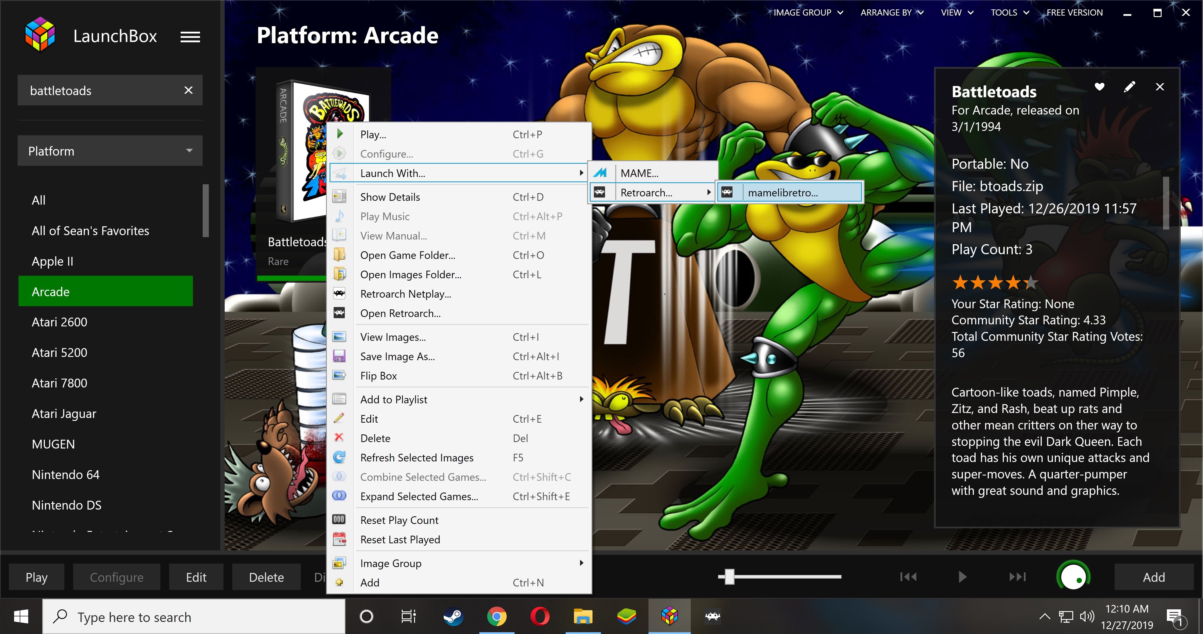Click the green Play arrow icon
1203x634 pixels.
point(340,134)
